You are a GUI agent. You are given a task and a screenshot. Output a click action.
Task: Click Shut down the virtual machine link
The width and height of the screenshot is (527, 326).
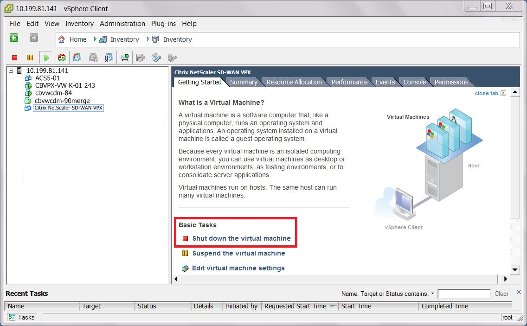pyautogui.click(x=241, y=238)
